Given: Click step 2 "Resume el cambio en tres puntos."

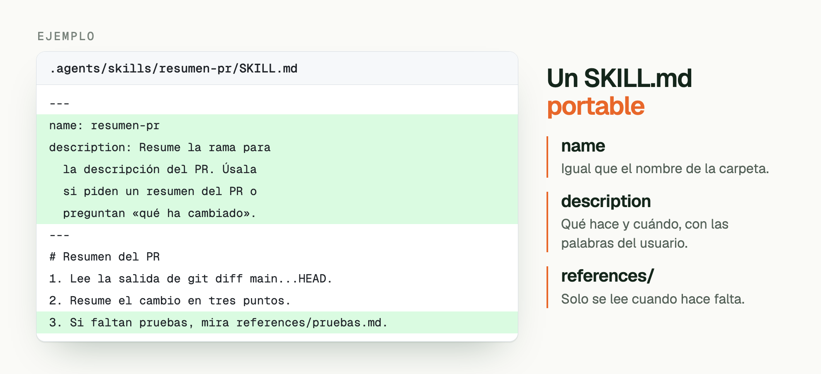Looking at the screenshot, I should click(x=170, y=301).
